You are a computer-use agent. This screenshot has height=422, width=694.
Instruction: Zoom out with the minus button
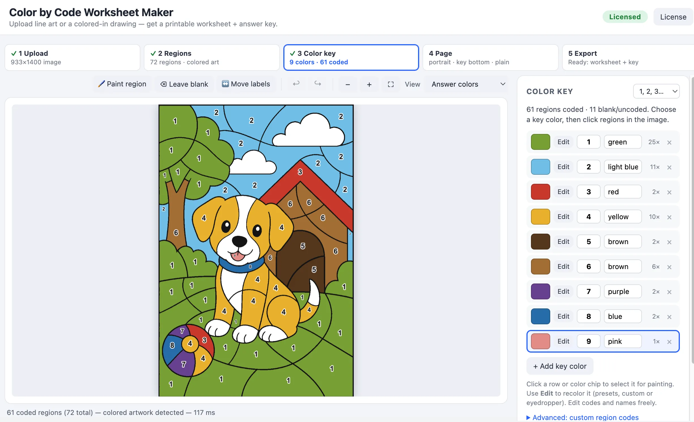348,84
